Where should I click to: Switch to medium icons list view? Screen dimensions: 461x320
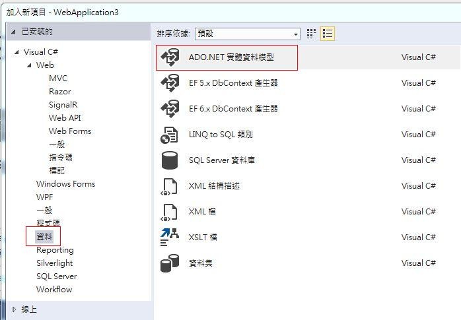328,34
